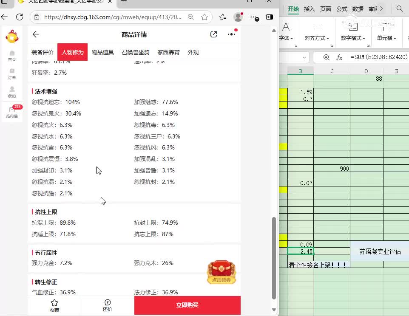
Task: Open the 数据 ribbon tab
Action: [x=358, y=9]
